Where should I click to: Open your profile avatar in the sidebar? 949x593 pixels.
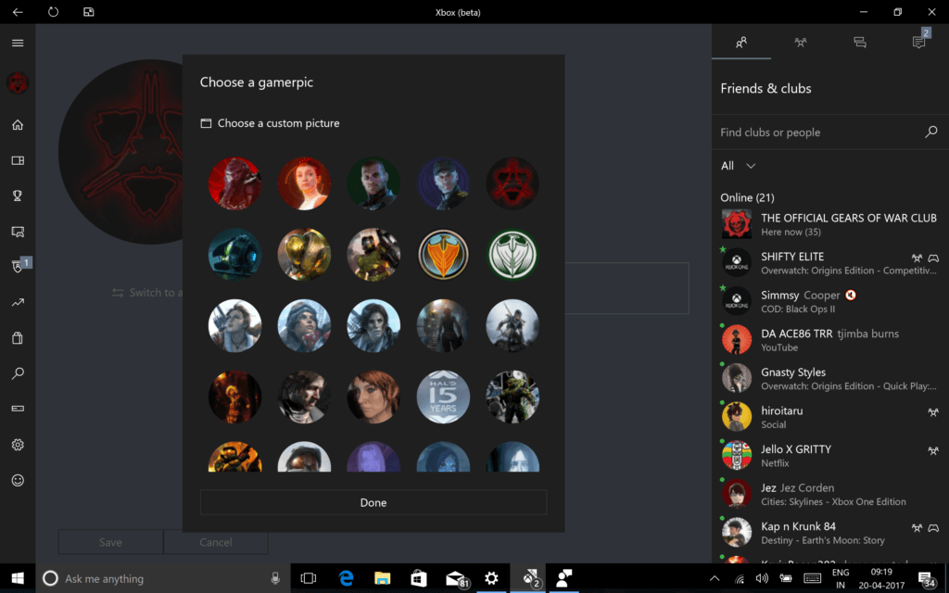pos(18,82)
